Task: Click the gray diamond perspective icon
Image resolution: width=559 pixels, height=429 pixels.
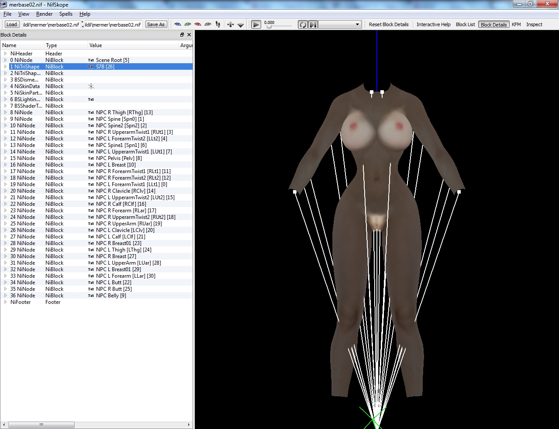Action: point(241,25)
